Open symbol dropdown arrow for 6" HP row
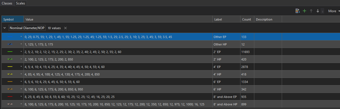This screenshot has width=340, height=109. 21,89
